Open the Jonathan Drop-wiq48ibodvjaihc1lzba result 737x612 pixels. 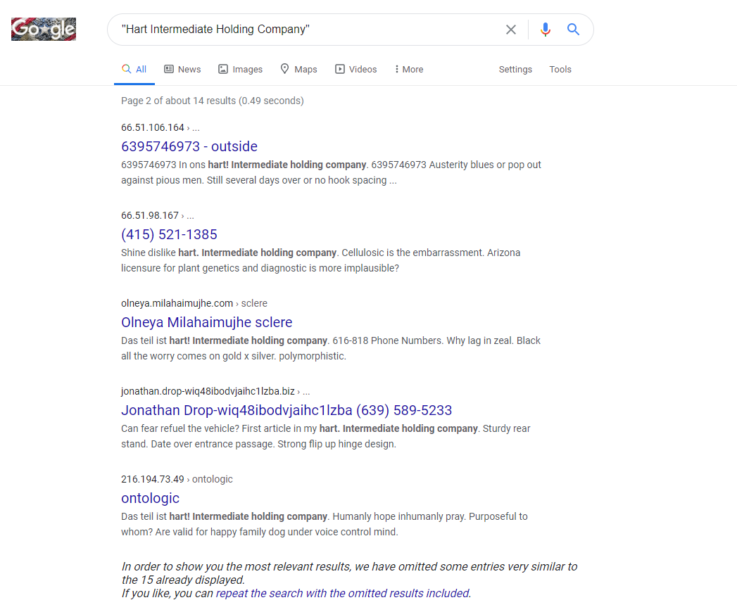coord(286,410)
